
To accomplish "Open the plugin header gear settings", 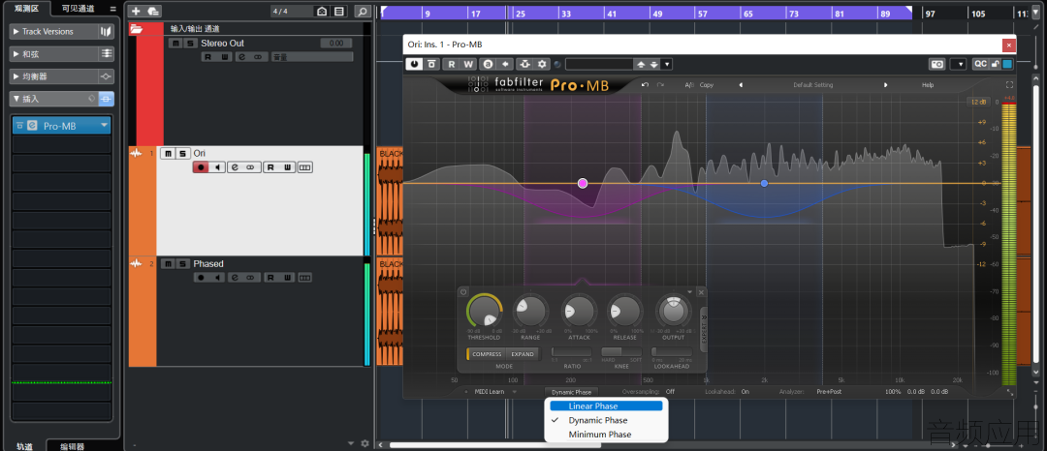I will tap(542, 64).
